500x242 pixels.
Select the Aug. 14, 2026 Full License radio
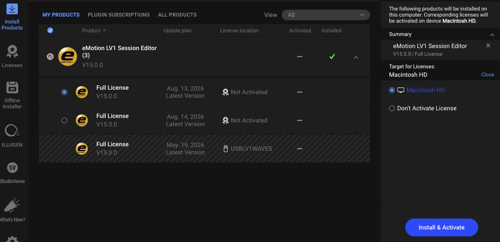point(64,120)
